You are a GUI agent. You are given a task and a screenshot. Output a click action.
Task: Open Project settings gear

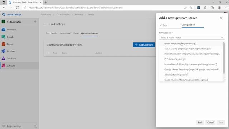(4, 126)
